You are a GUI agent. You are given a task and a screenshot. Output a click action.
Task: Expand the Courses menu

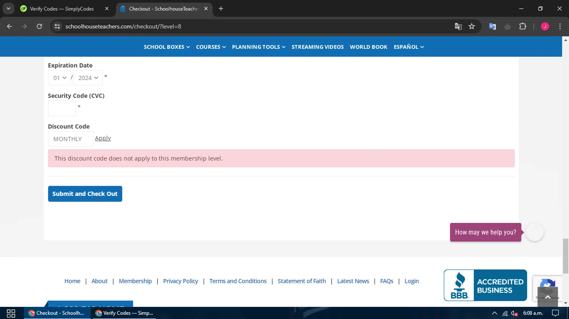[211, 47]
